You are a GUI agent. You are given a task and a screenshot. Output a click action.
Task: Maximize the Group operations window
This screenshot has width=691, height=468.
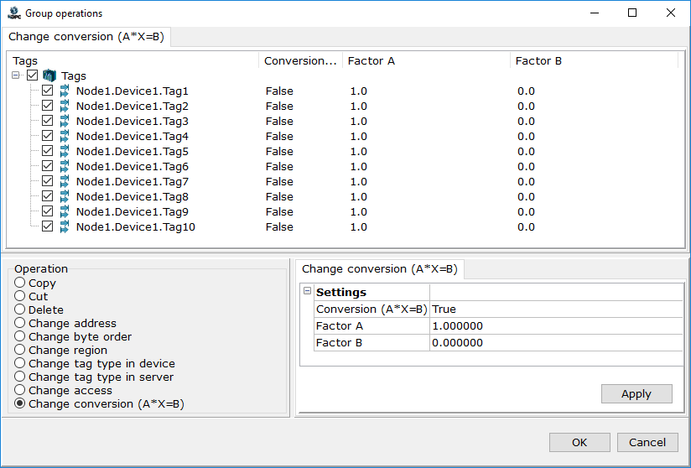click(x=632, y=13)
